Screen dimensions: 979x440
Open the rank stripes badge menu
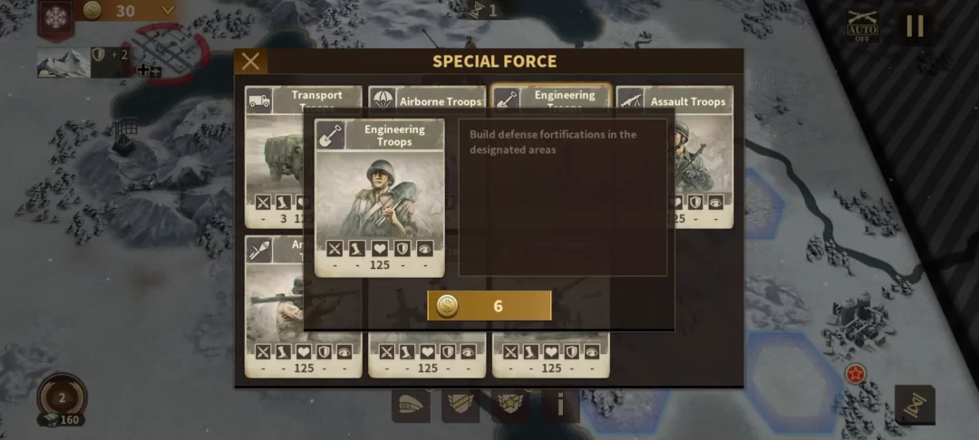click(x=460, y=406)
